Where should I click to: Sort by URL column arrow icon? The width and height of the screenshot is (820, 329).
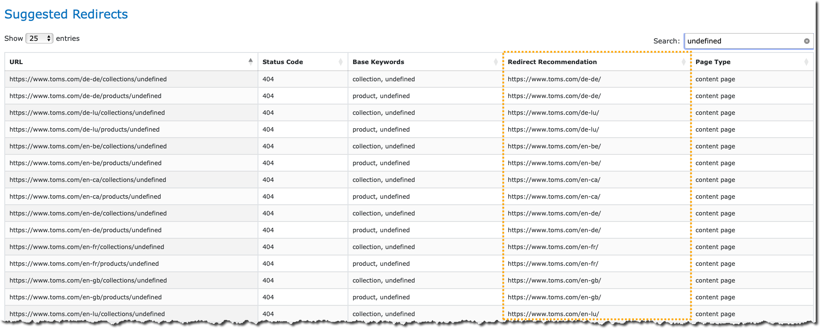coord(250,61)
